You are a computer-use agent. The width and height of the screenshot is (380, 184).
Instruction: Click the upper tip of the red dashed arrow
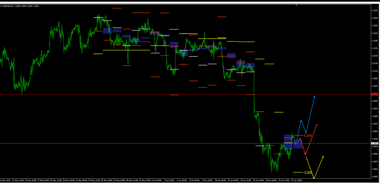pos(317,125)
